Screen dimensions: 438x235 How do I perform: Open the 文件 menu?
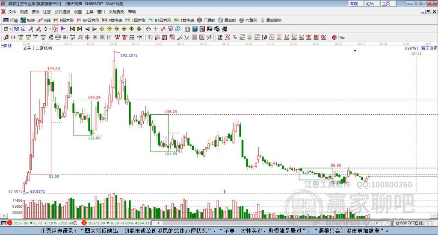click(x=12, y=12)
